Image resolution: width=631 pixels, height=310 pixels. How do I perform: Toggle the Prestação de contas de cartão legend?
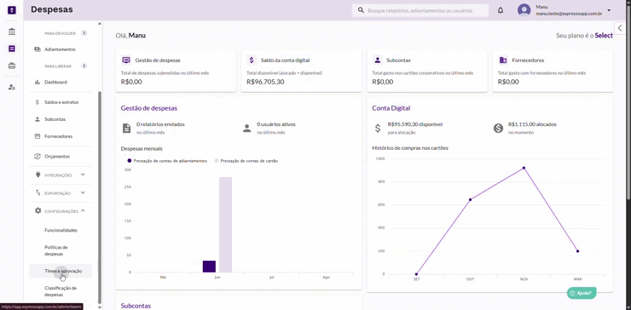(246, 160)
